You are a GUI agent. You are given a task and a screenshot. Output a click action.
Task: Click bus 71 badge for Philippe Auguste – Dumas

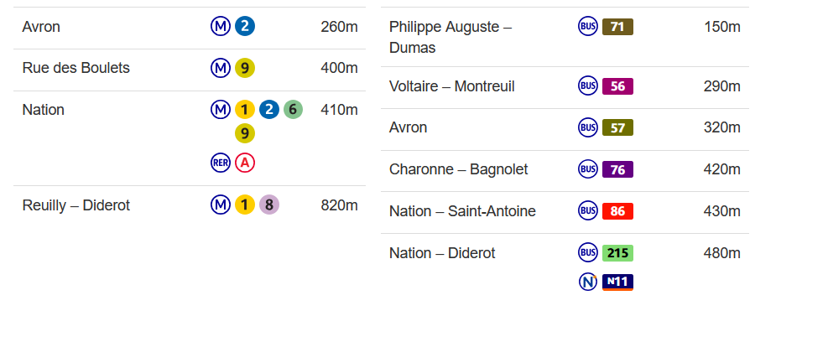tap(617, 26)
